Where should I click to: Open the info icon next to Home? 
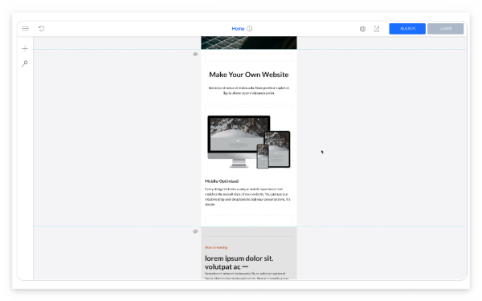coord(250,29)
